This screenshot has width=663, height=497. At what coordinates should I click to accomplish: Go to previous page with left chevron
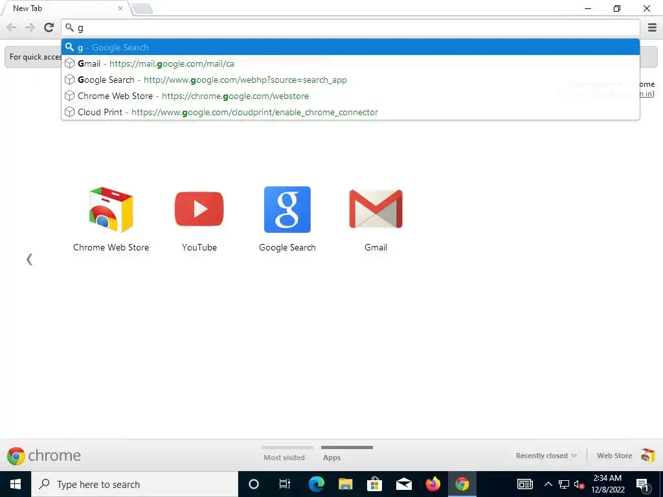pyautogui.click(x=29, y=259)
